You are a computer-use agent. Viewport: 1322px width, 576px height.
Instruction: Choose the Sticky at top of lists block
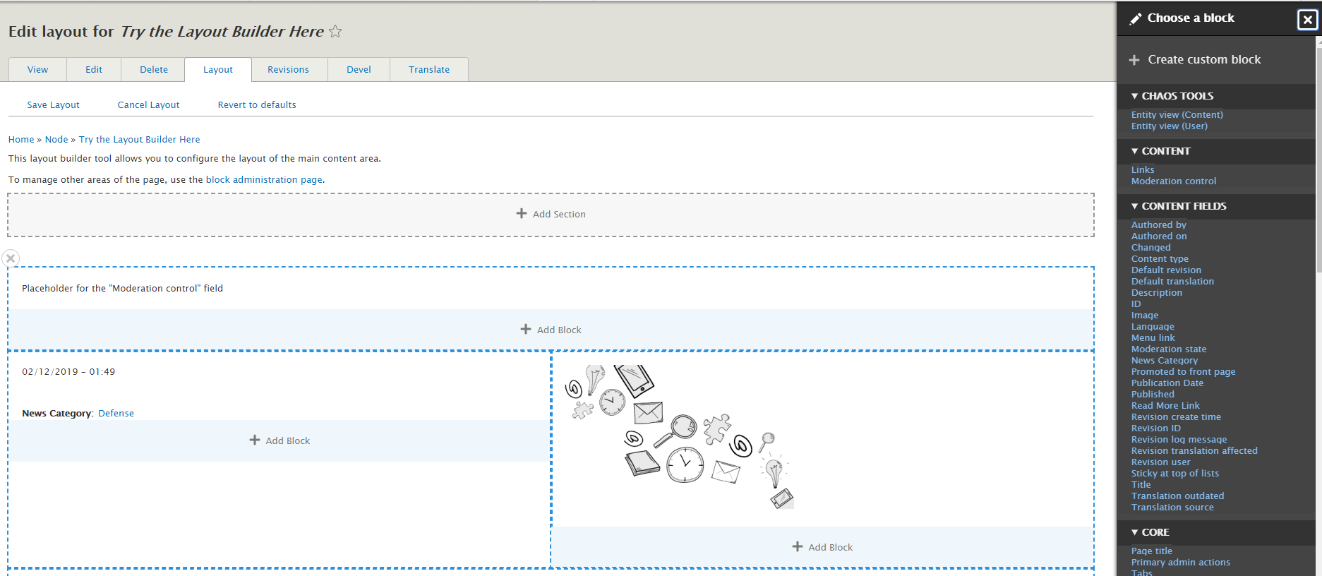(x=1175, y=474)
